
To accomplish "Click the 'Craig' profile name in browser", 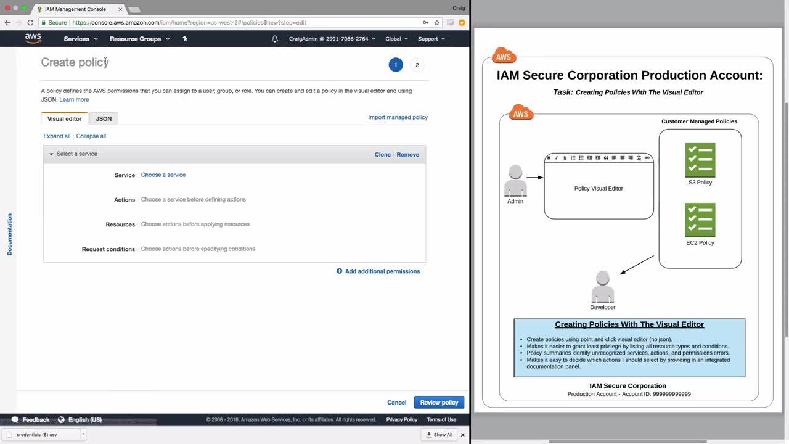I will (459, 8).
